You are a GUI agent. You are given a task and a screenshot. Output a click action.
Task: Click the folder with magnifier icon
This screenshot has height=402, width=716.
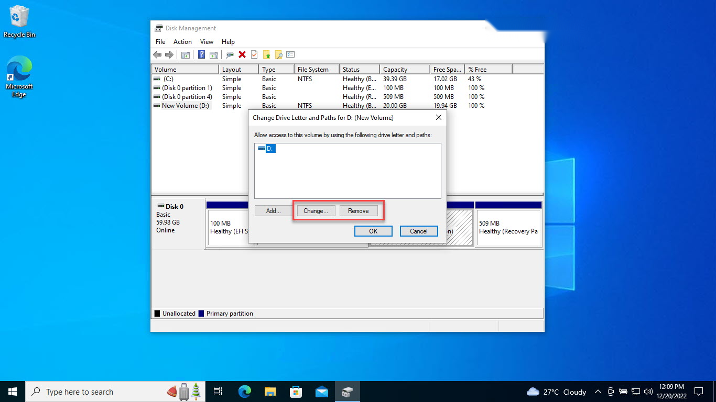[x=279, y=54]
